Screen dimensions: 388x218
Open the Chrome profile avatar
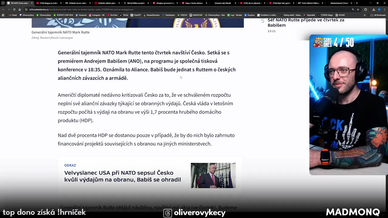coord(379,9)
